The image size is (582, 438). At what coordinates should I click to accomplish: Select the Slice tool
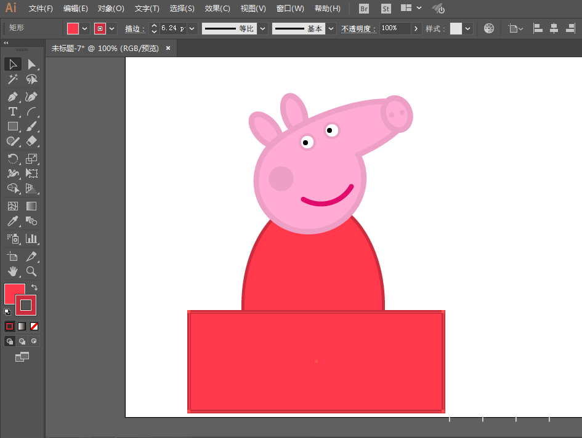pyautogui.click(x=31, y=257)
